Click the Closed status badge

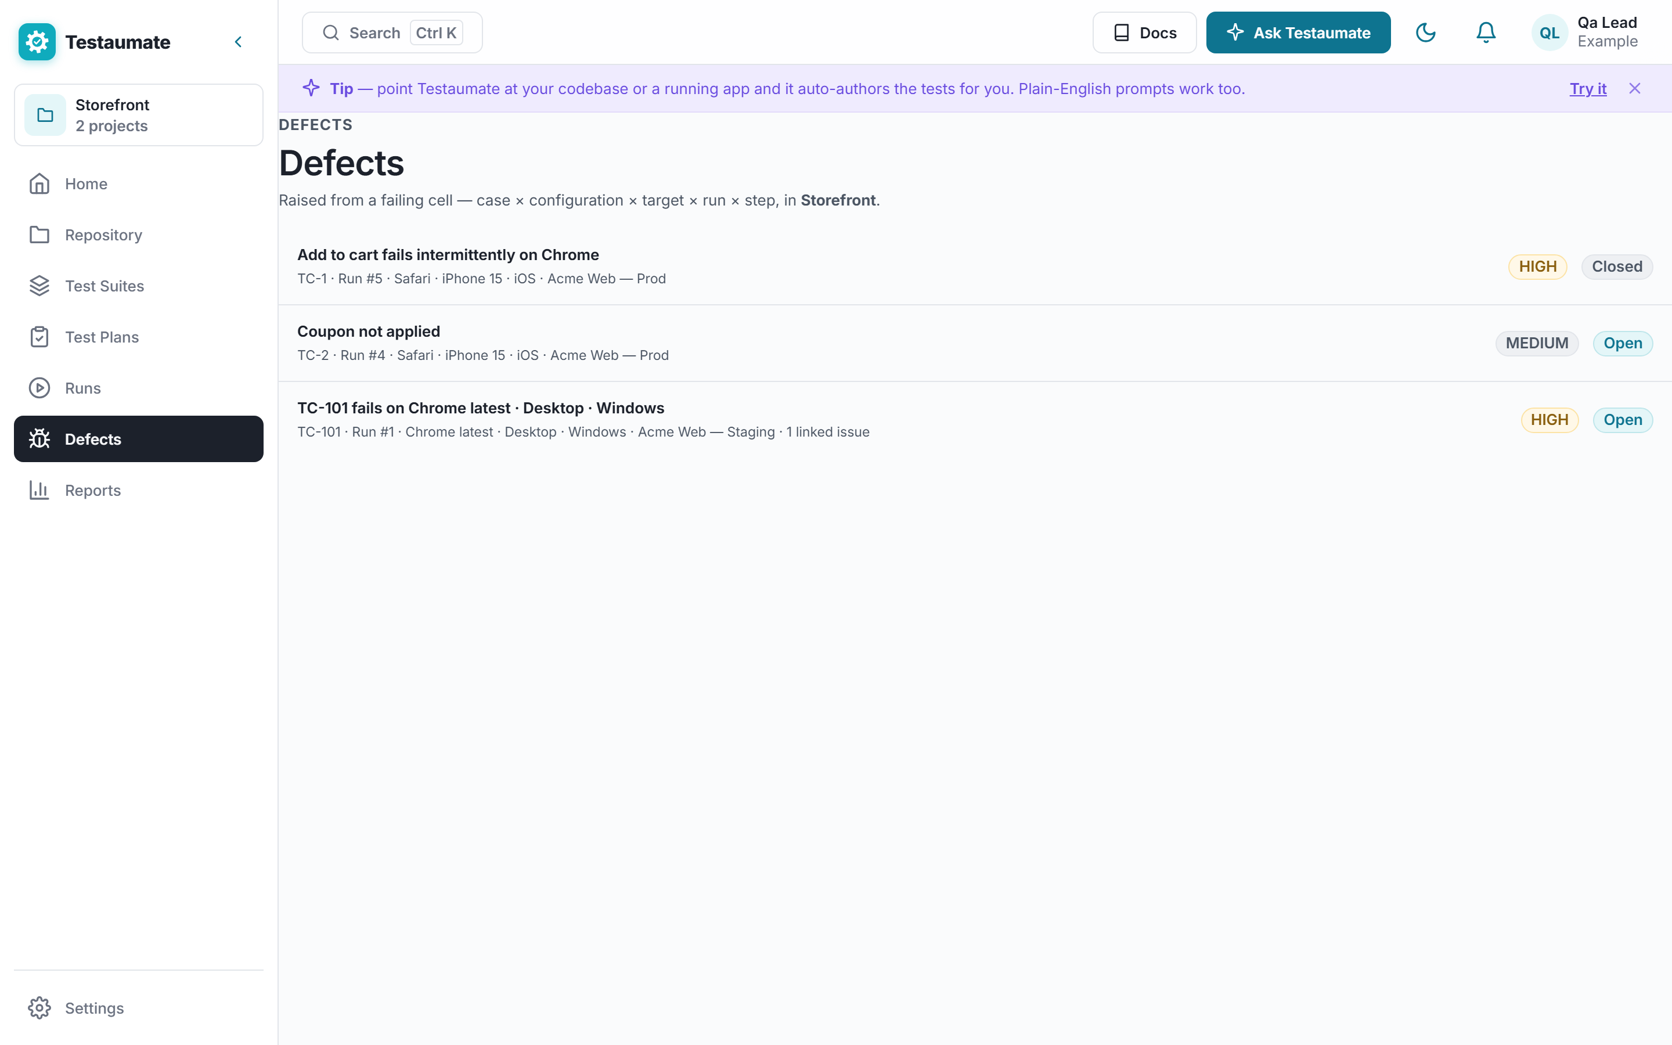coord(1617,267)
